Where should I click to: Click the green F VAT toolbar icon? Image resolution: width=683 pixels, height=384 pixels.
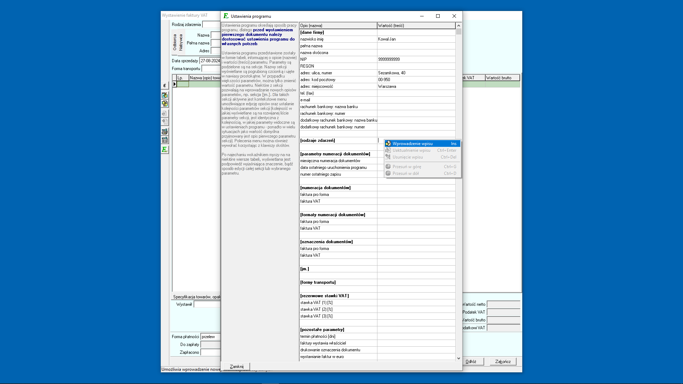tap(165, 150)
